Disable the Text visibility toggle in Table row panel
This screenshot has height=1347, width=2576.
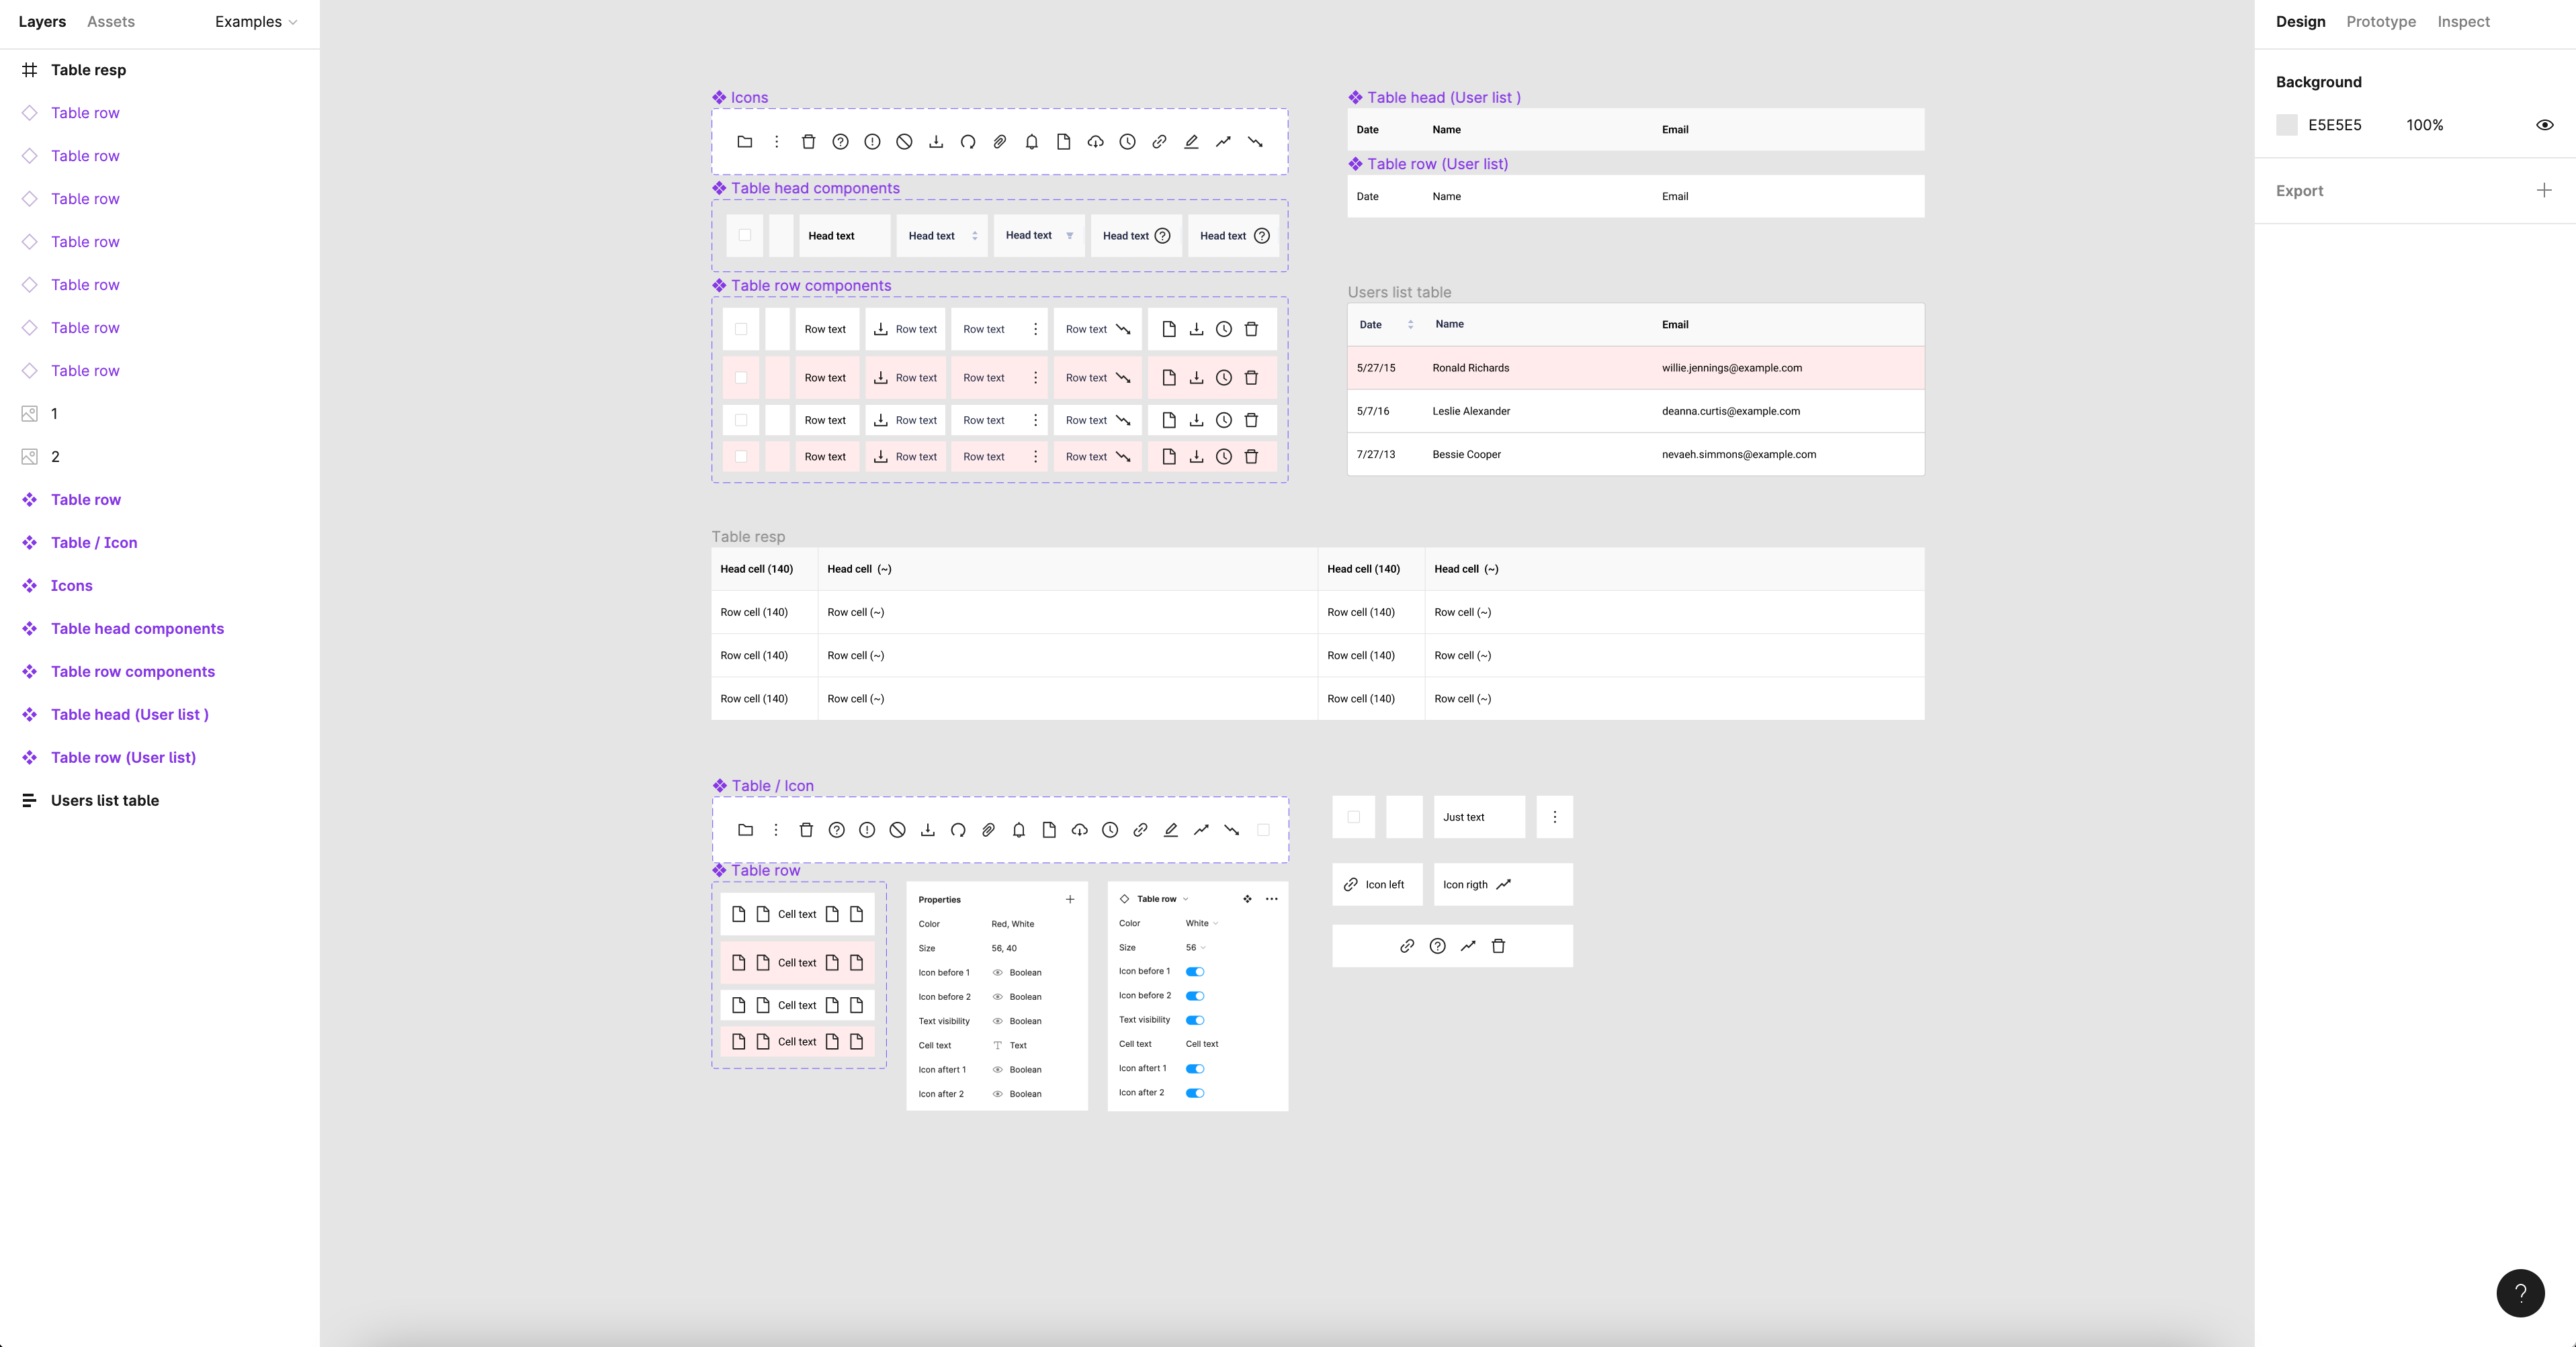coord(1196,1020)
